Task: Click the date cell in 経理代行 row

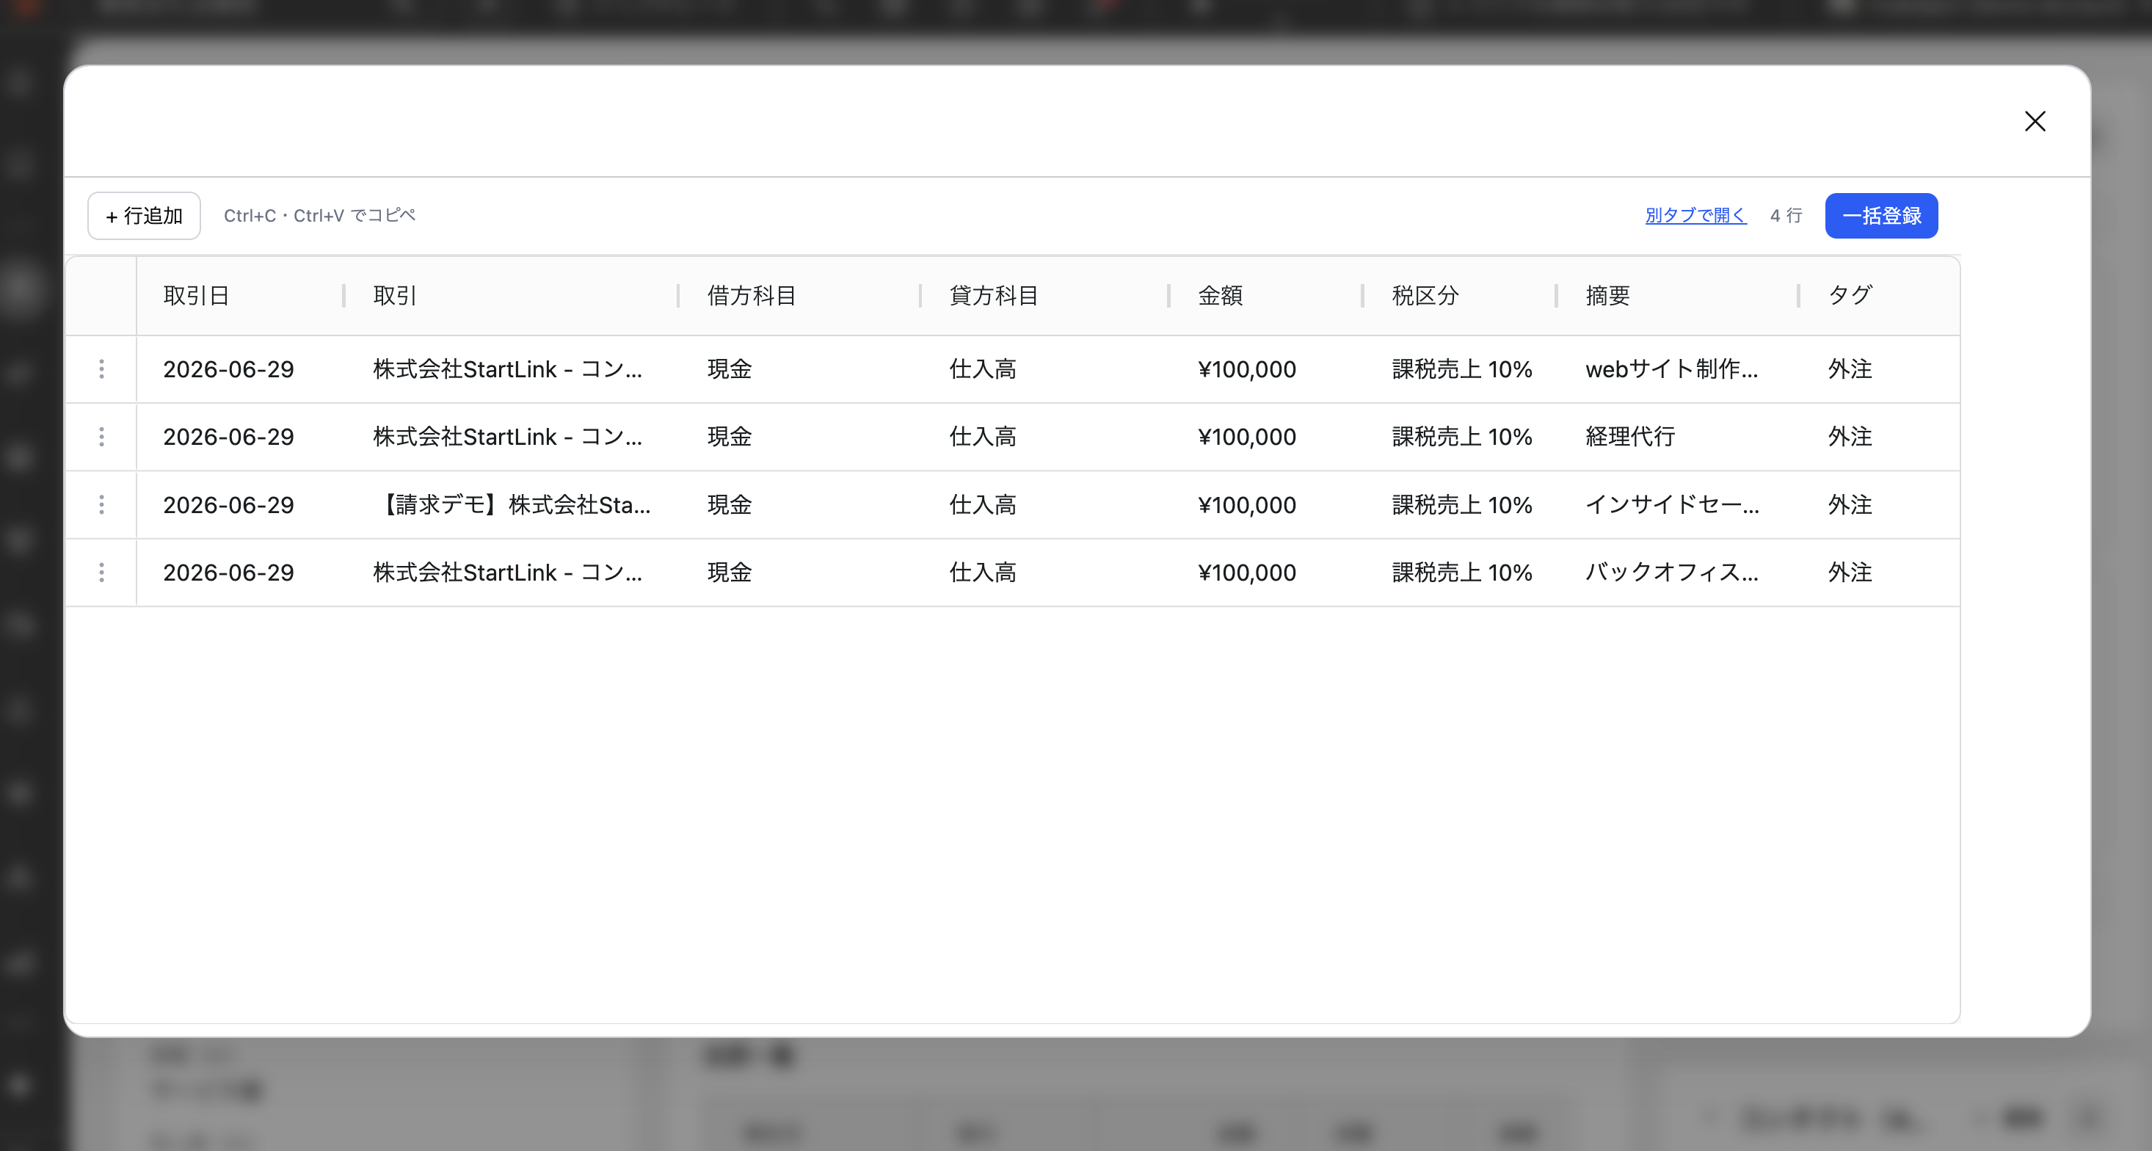Action: tap(241, 437)
